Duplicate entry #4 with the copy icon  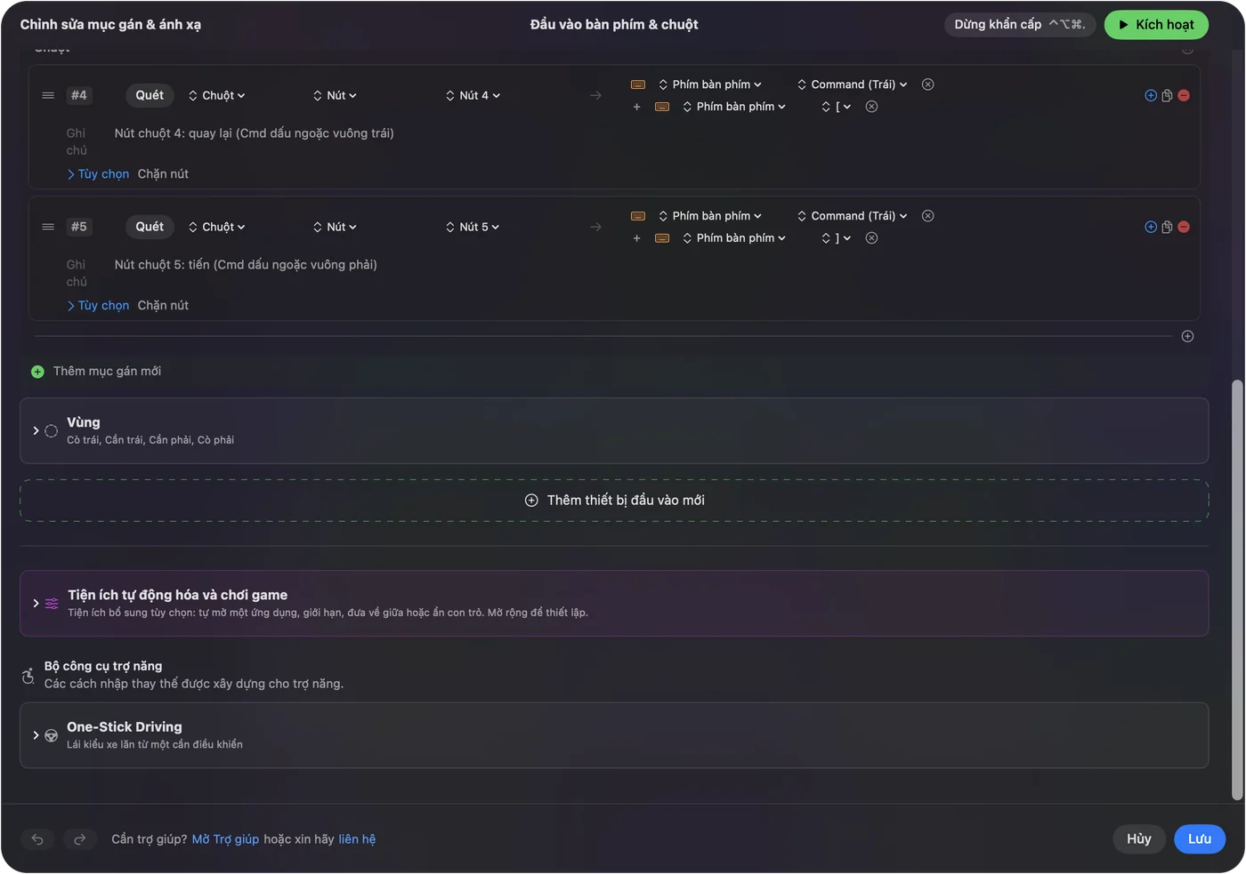click(x=1167, y=95)
